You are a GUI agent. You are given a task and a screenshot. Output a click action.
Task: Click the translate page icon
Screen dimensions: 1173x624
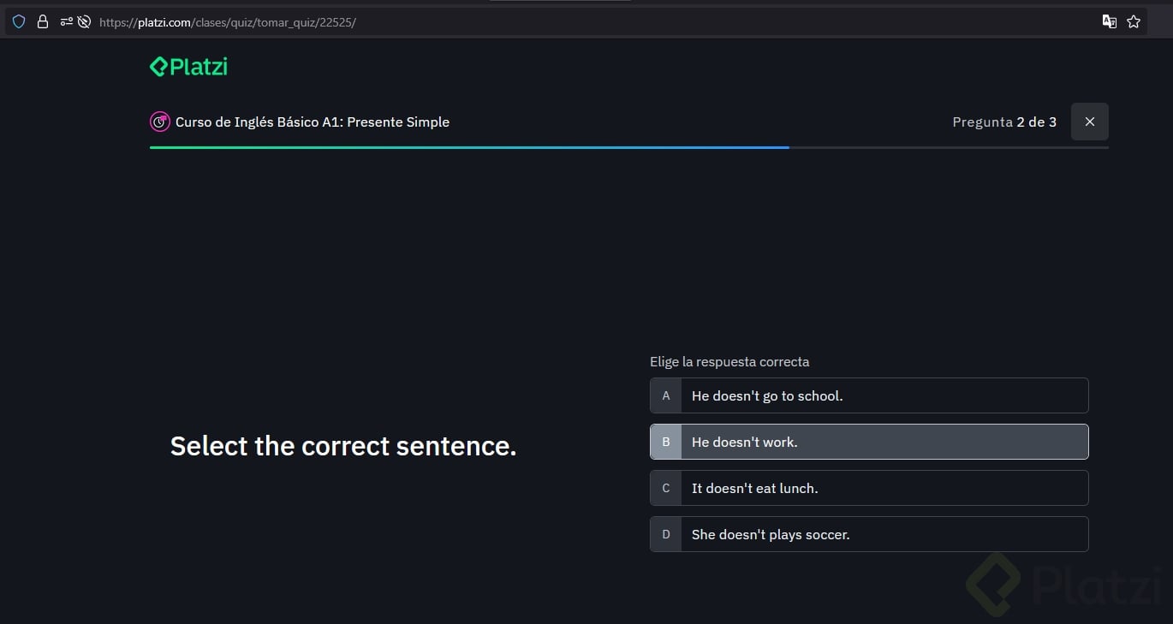click(x=1110, y=22)
